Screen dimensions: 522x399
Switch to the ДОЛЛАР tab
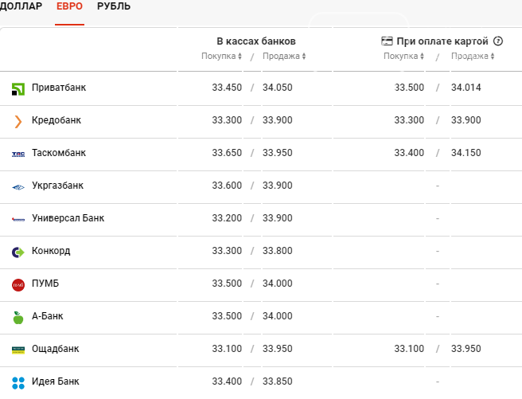pos(21,6)
